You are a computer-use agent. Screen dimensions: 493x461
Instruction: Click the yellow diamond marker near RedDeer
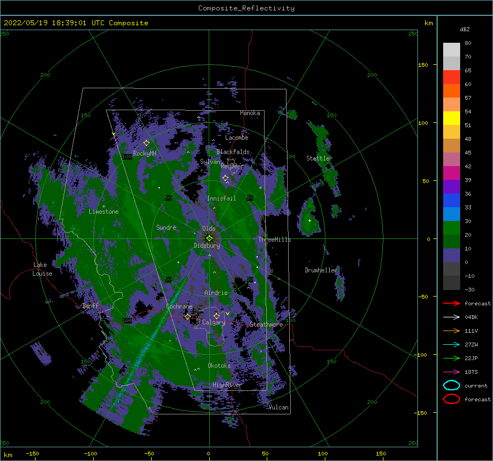(x=226, y=178)
